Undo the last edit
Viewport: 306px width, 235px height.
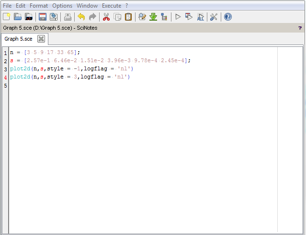click(x=81, y=17)
